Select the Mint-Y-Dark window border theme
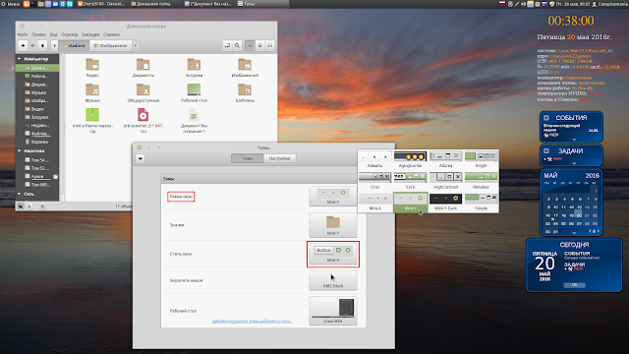This screenshot has width=629, height=354. pyautogui.click(x=445, y=203)
